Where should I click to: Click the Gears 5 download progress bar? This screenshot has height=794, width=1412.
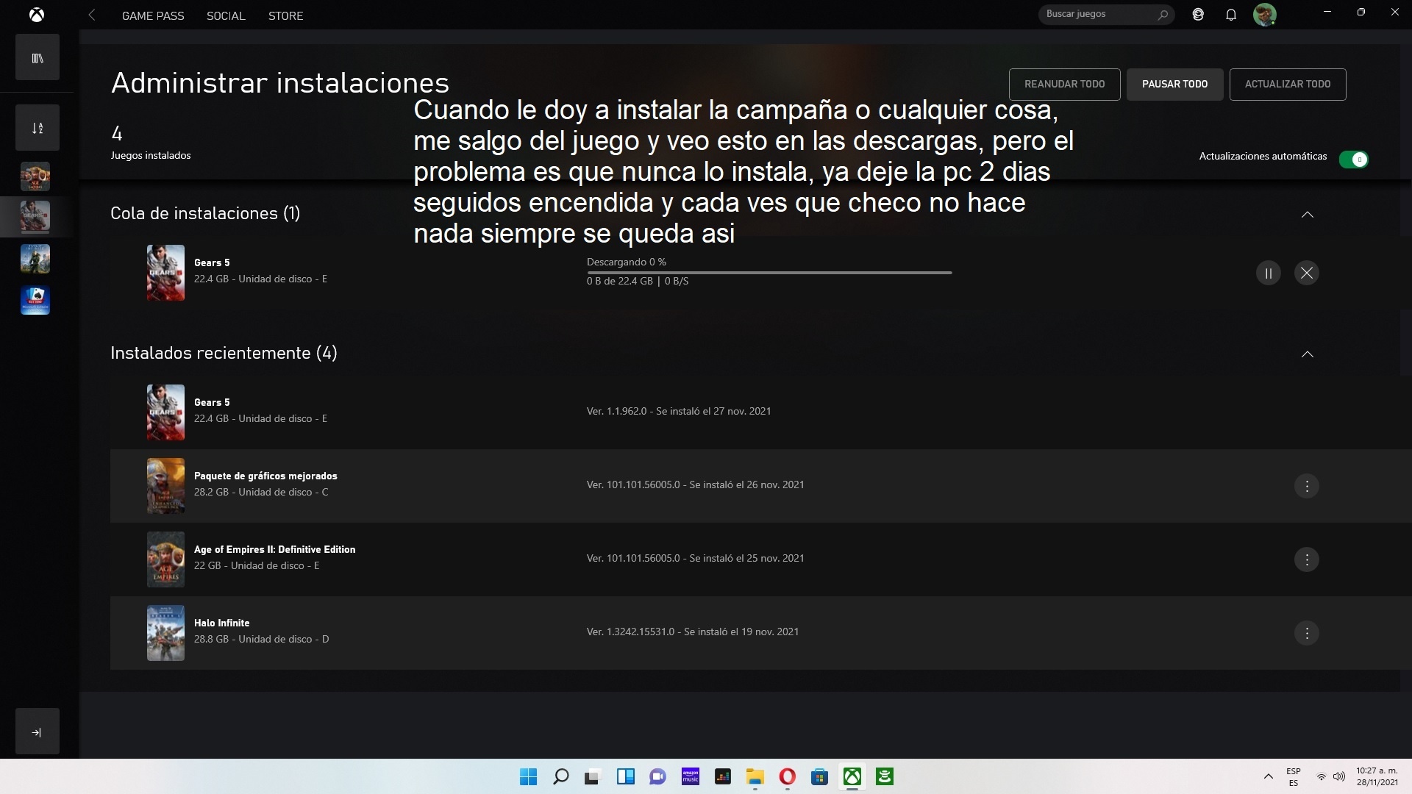click(769, 272)
